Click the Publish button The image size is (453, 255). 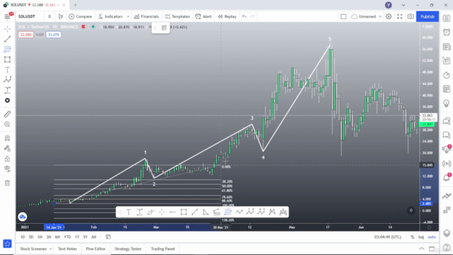point(428,16)
